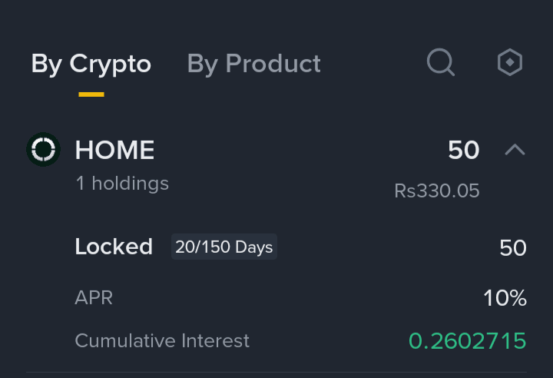This screenshot has height=378, width=553.
Task: Switch to the By Product tab
Action: tap(253, 64)
